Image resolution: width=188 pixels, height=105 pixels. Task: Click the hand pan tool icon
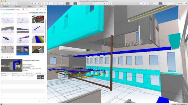click(110, 4)
